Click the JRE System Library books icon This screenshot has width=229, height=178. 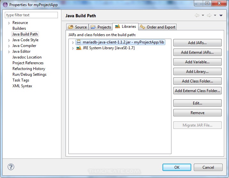pyautogui.click(x=79, y=48)
